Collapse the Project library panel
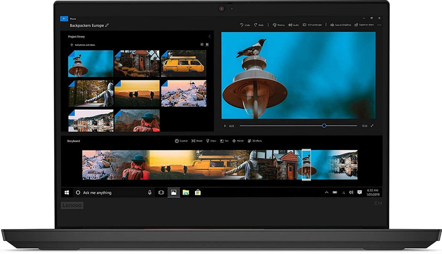442x254 pixels. coord(210,36)
